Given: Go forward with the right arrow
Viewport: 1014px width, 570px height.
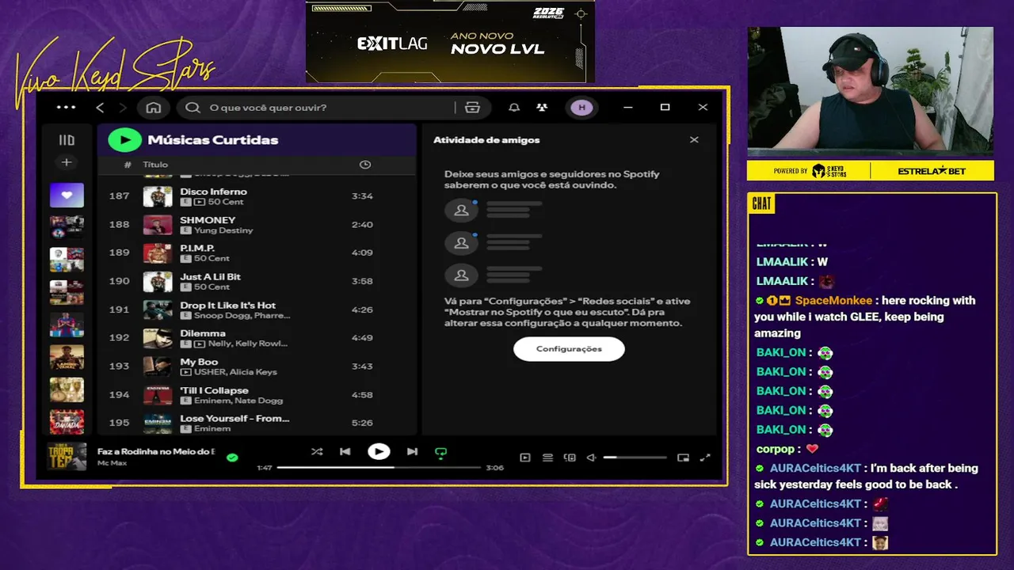Looking at the screenshot, I should (x=123, y=108).
